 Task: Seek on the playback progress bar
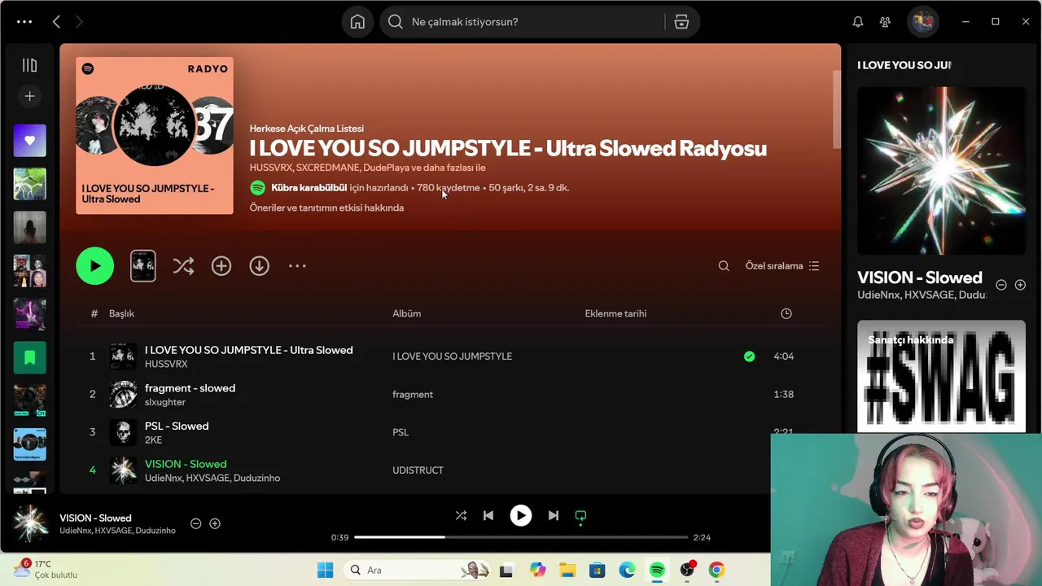tap(521, 537)
